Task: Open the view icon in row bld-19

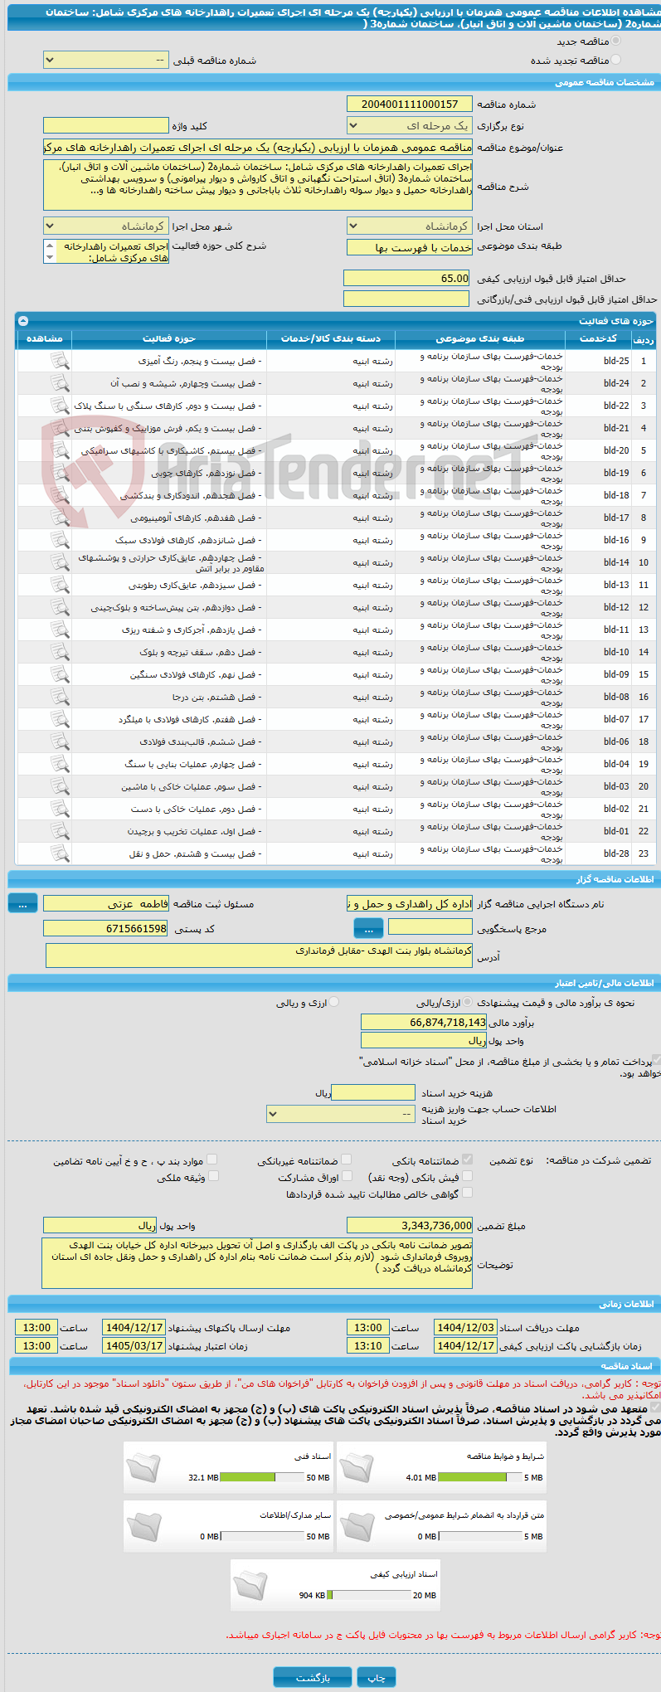Action: 59,473
